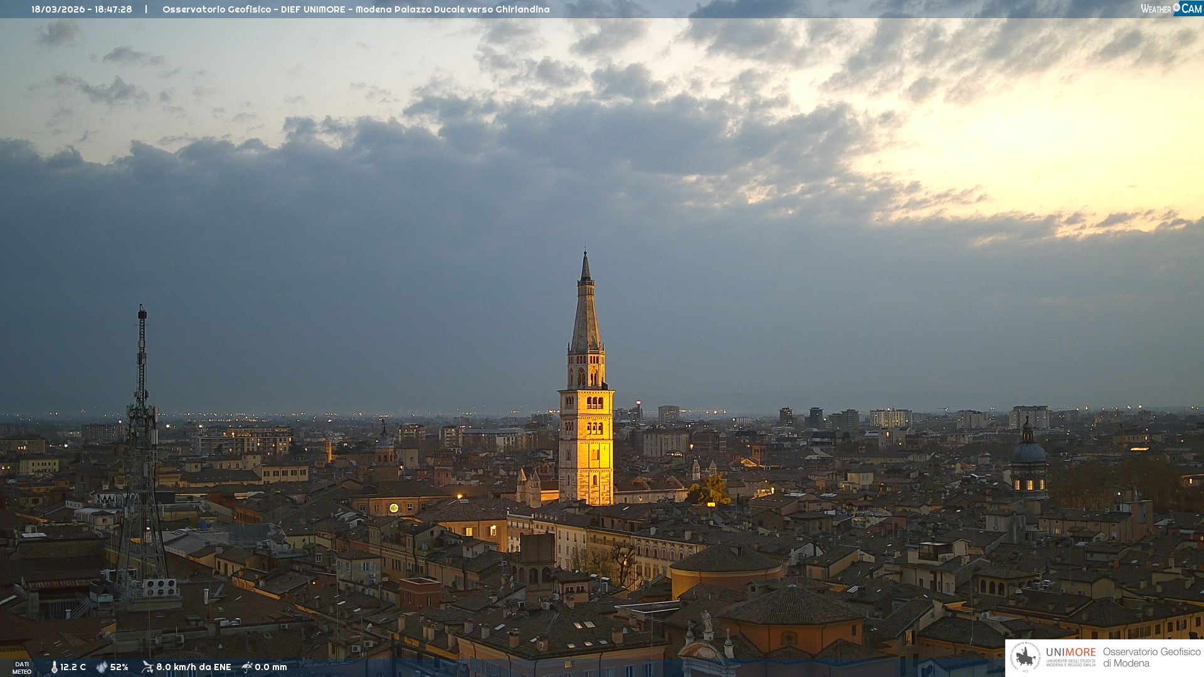Click the WeatherCam logo in the top corner

pyautogui.click(x=1171, y=9)
